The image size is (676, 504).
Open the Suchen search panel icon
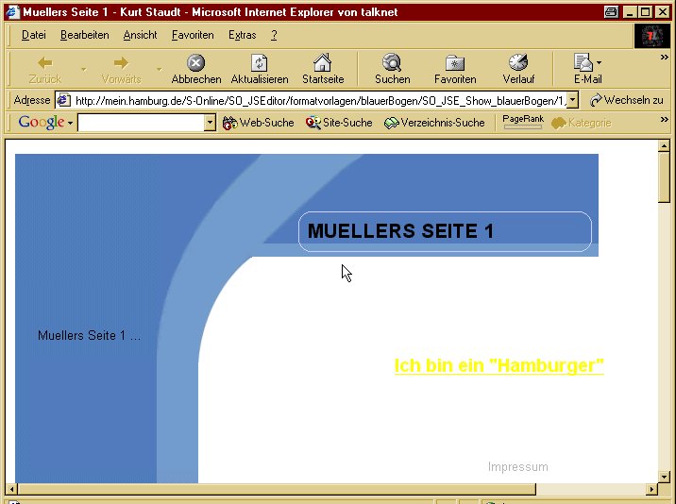click(392, 63)
